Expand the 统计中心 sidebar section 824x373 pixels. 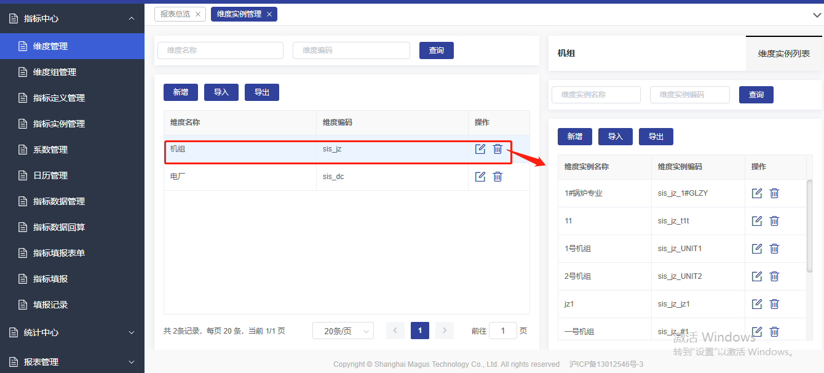pyautogui.click(x=131, y=332)
